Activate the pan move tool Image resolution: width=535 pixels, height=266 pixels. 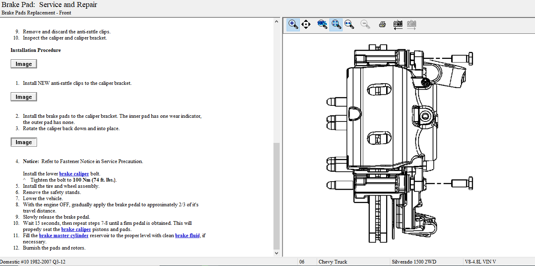click(x=306, y=24)
